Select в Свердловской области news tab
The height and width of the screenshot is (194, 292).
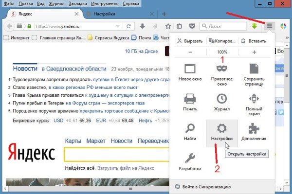pyautogui.click(x=74, y=69)
